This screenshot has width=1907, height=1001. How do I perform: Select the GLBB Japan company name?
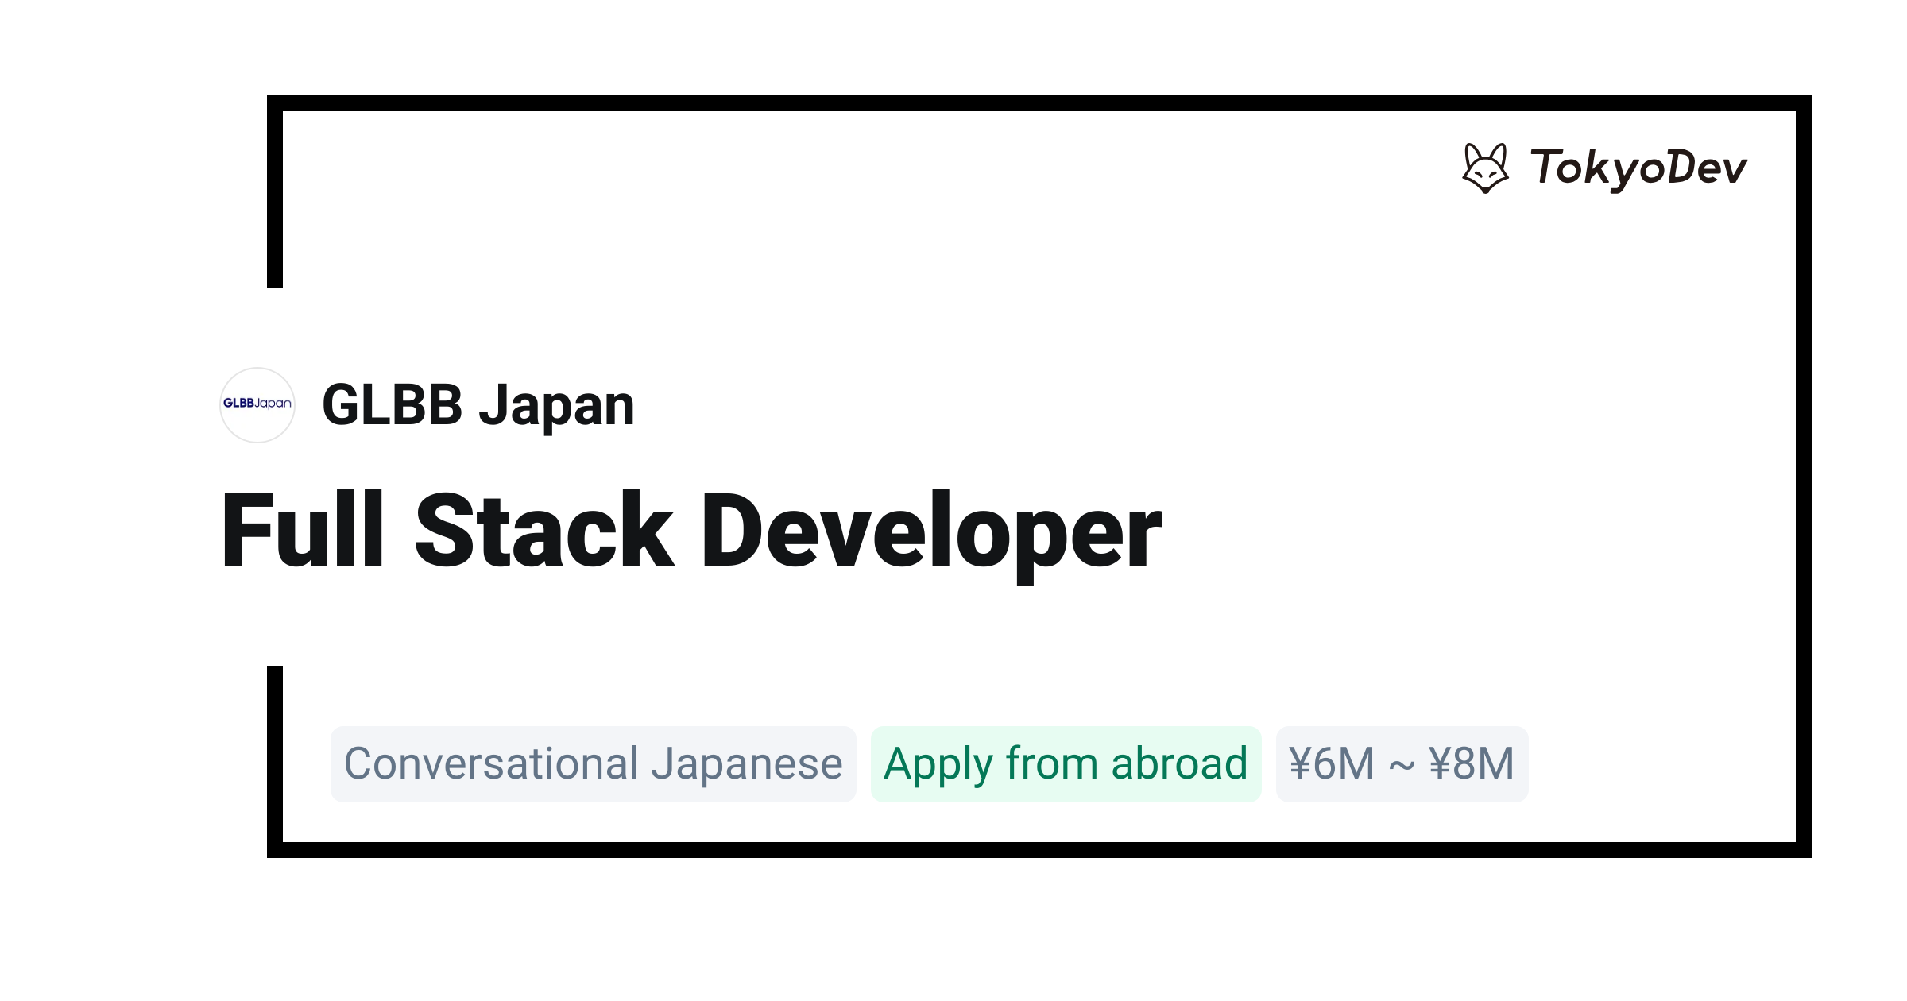click(x=478, y=405)
